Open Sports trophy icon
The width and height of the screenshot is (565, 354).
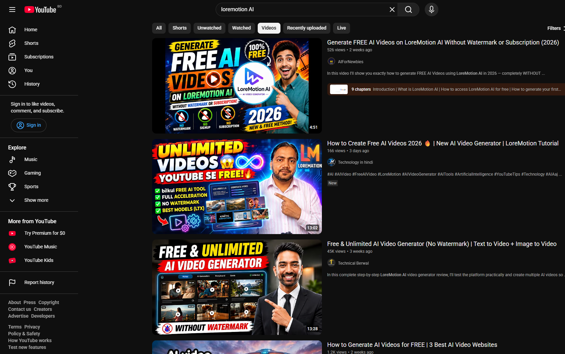(x=12, y=187)
